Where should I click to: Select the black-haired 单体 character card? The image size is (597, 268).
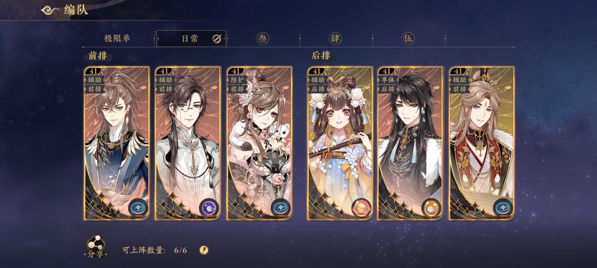410,143
